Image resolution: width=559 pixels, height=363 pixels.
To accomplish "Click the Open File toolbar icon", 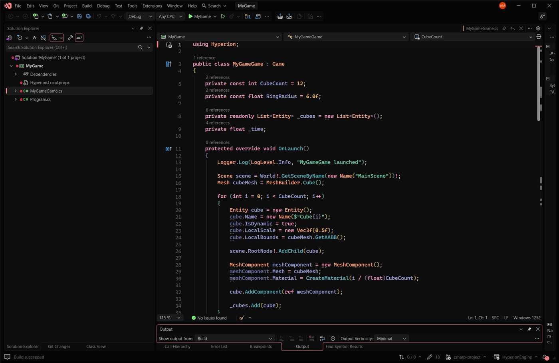I will 50,16.
